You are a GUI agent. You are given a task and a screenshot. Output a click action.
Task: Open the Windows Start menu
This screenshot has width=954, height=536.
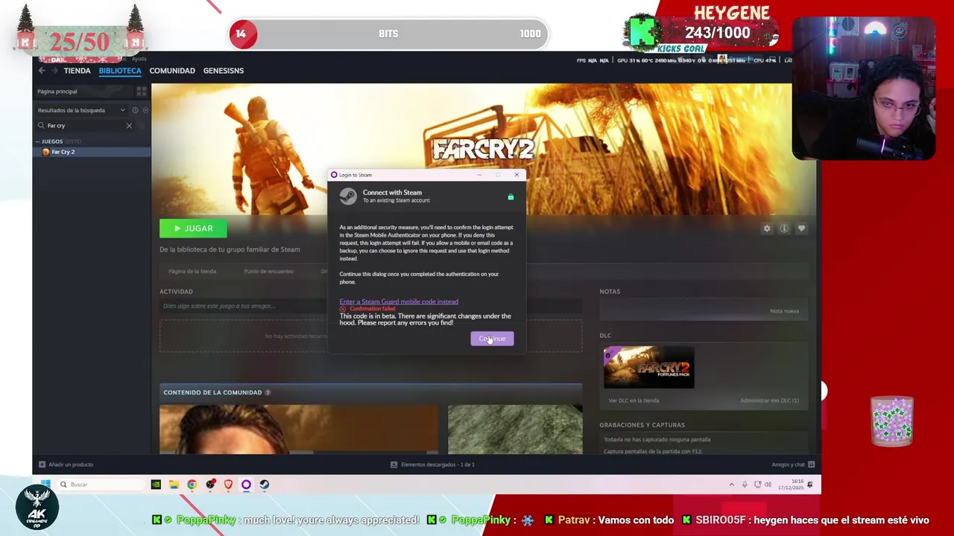(45, 485)
